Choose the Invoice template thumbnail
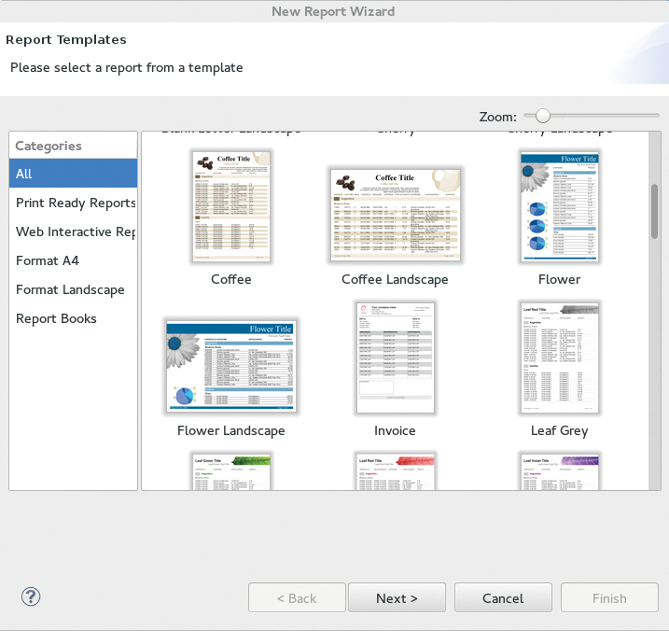Screen dimensions: 669x631 click(x=395, y=358)
